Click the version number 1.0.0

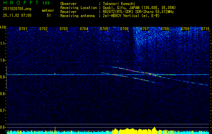coord(46,3)
